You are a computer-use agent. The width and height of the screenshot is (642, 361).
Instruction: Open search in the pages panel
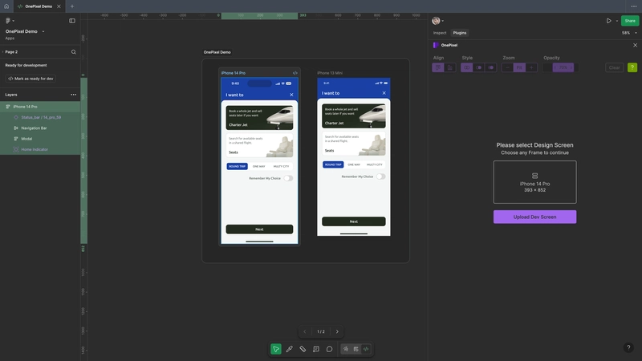click(x=73, y=52)
